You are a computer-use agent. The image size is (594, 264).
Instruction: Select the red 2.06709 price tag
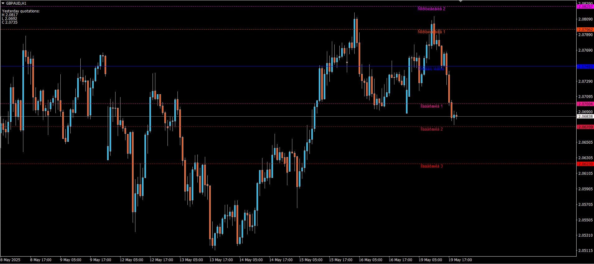[585, 127]
